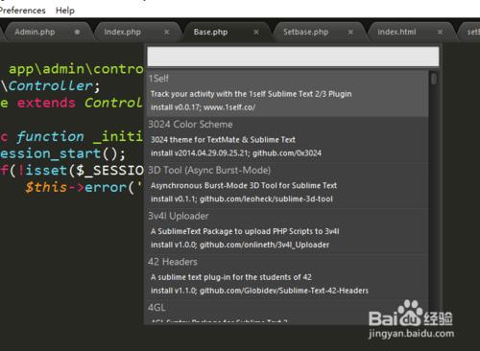Click 'install v0.0.17; www.1self.co/' line
480x351 pixels.
[203, 107]
